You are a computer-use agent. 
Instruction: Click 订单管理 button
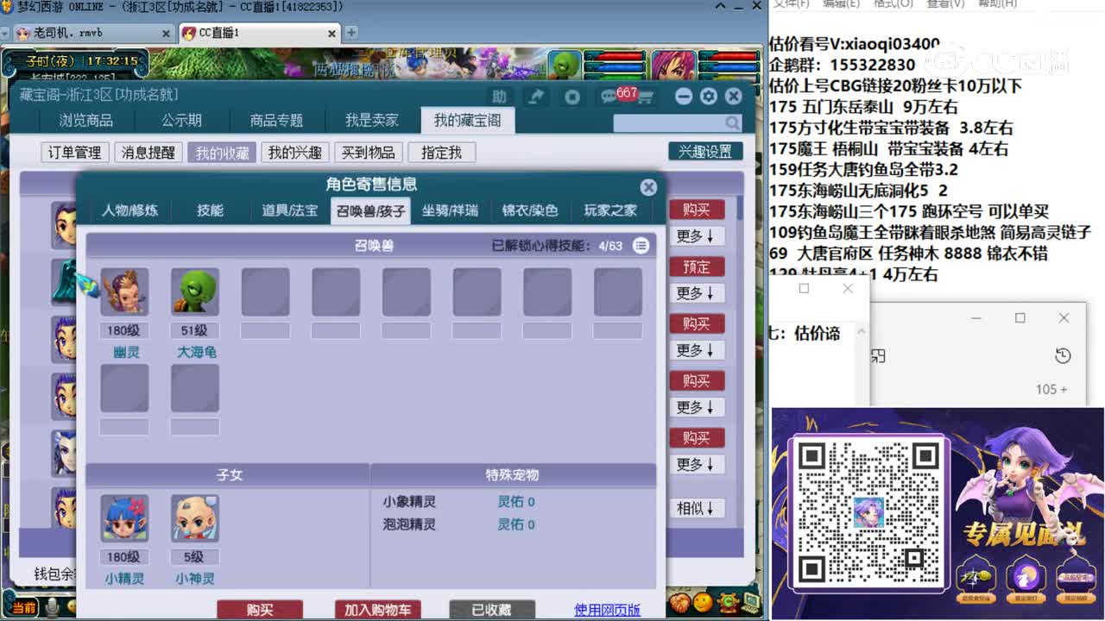(75, 153)
